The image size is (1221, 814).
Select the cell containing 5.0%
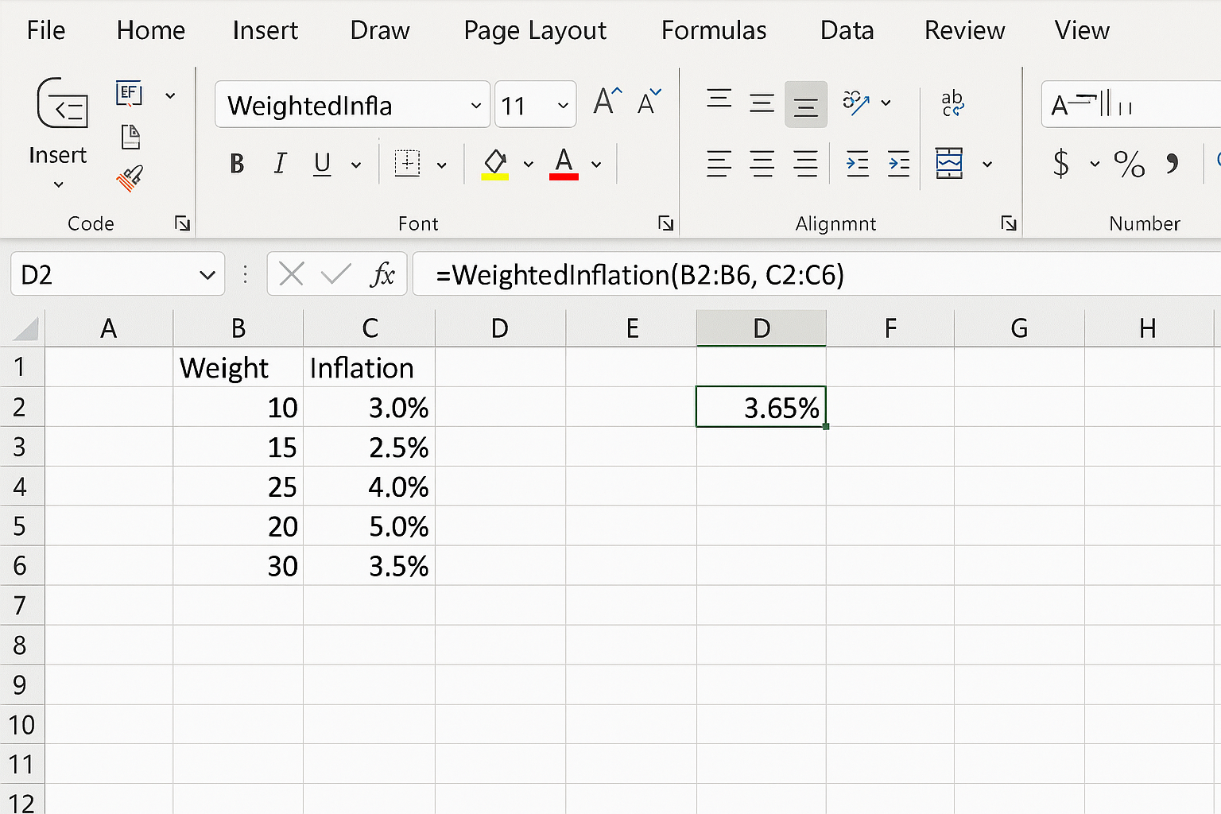click(x=369, y=526)
